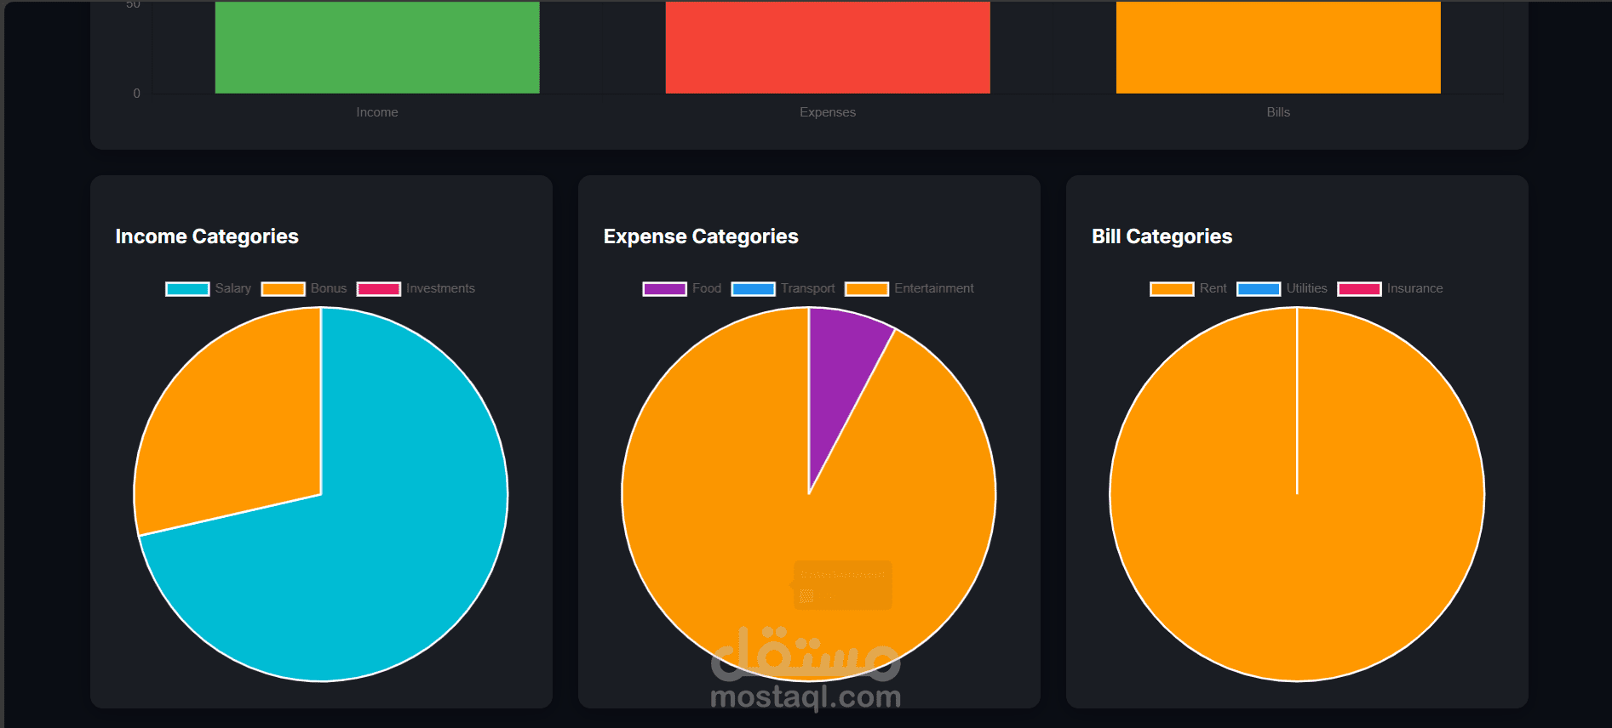Toggle the Entertainment legend item
This screenshot has height=728, width=1612.
[909, 288]
